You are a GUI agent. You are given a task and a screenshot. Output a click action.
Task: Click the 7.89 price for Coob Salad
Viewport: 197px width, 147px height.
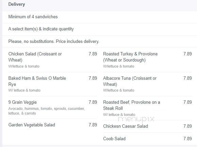(x=187, y=139)
